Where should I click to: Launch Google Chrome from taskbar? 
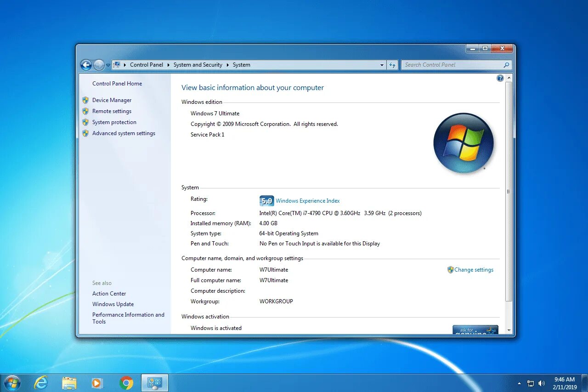pyautogui.click(x=126, y=383)
